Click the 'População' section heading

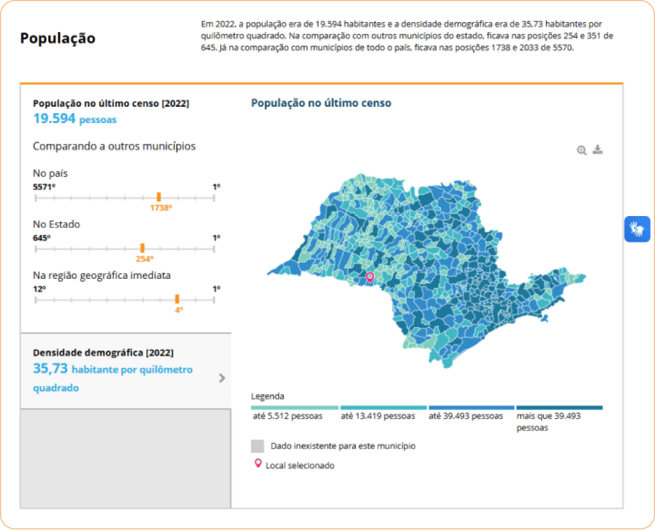[x=58, y=38]
